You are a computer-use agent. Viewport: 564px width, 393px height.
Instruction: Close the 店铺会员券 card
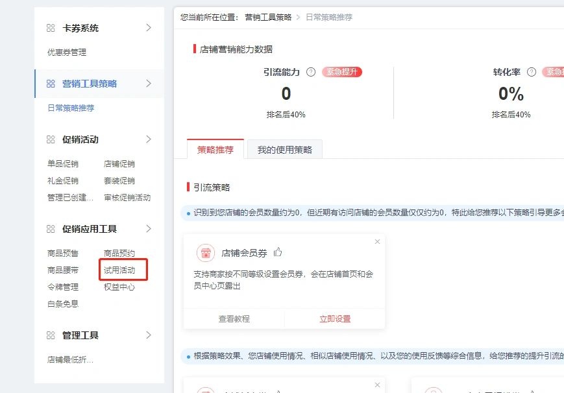point(377,242)
